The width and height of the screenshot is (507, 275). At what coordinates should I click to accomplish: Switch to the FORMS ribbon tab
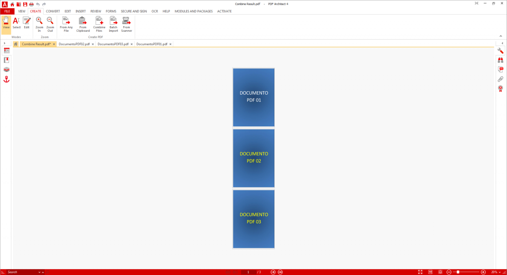111,11
